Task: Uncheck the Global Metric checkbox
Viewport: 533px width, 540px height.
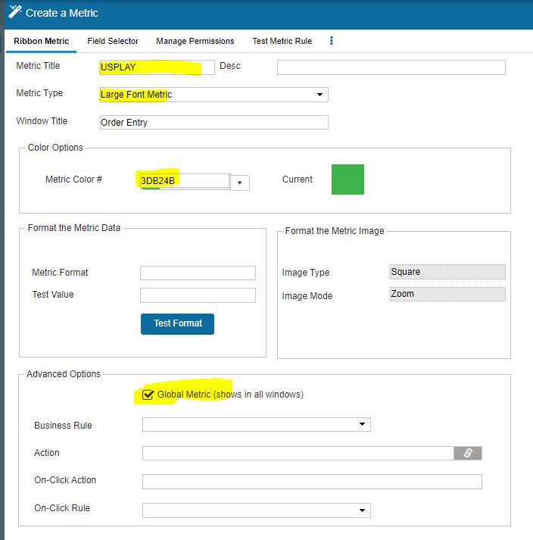Action: [x=148, y=395]
